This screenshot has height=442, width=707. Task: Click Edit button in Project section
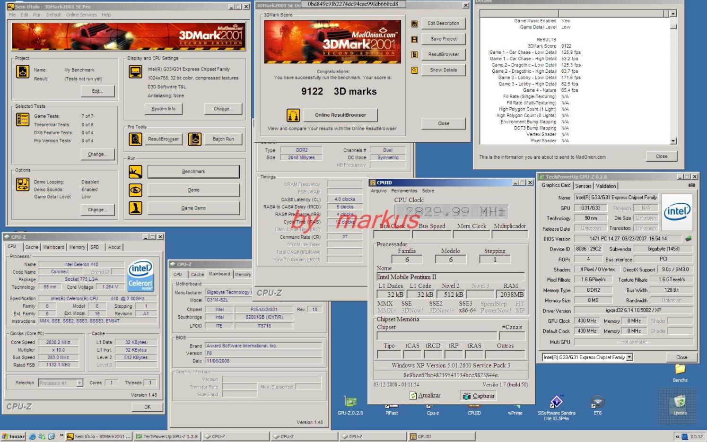[x=97, y=91]
